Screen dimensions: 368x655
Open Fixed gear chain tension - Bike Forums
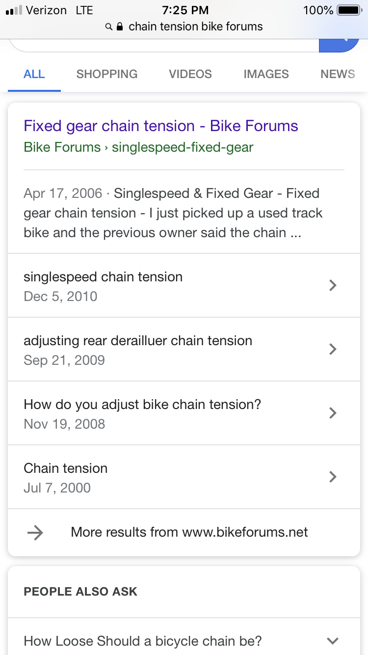pos(161,126)
